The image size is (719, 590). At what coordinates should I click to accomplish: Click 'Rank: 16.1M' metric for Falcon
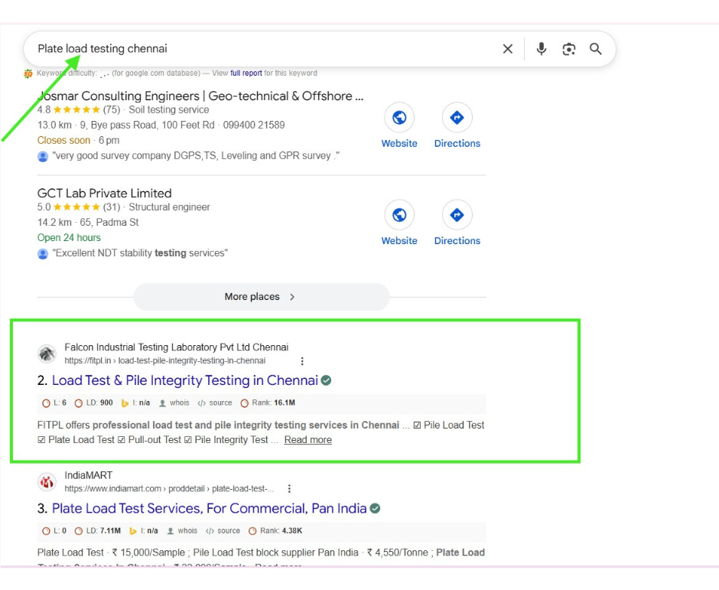pyautogui.click(x=268, y=403)
